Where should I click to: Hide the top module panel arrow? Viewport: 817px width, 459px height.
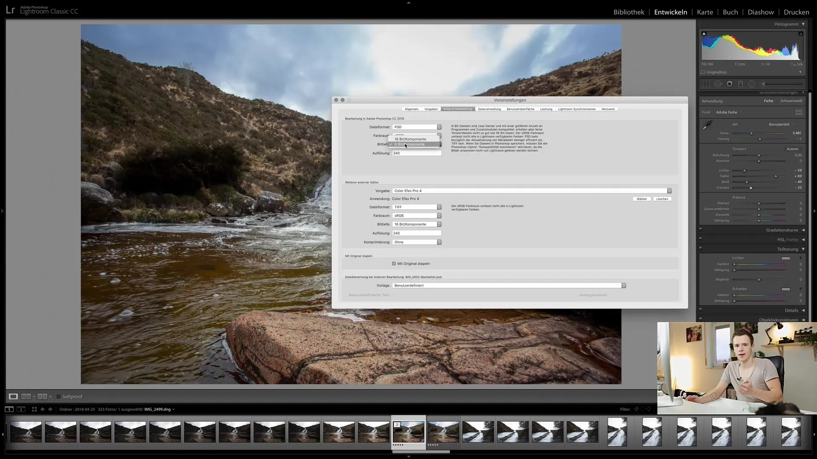pyautogui.click(x=408, y=3)
